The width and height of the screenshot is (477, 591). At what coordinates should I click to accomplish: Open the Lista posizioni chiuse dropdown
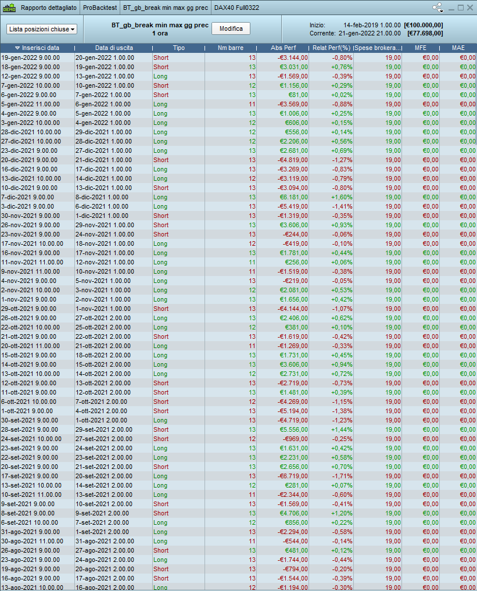[x=42, y=29]
